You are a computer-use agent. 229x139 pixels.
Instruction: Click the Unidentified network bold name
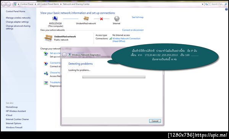tap(65, 37)
